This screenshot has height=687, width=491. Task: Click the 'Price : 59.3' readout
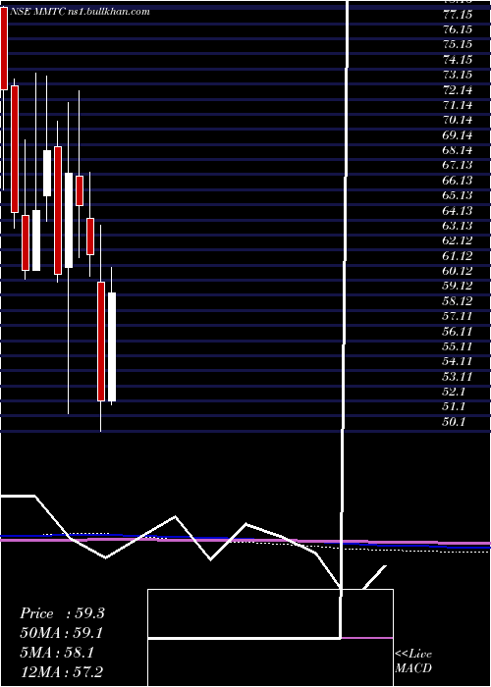coord(62,613)
